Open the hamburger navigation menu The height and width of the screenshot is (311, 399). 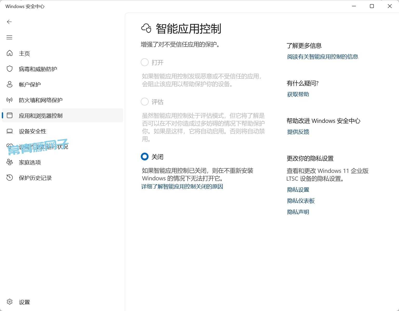point(9,37)
